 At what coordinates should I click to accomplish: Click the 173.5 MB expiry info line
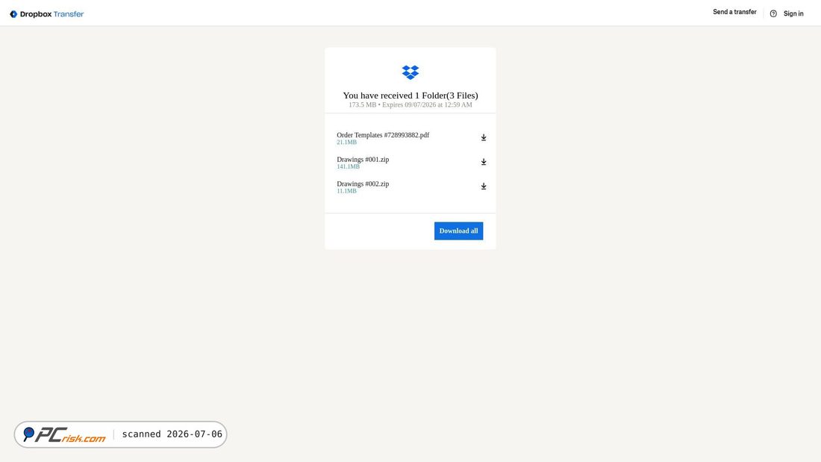[410, 104]
